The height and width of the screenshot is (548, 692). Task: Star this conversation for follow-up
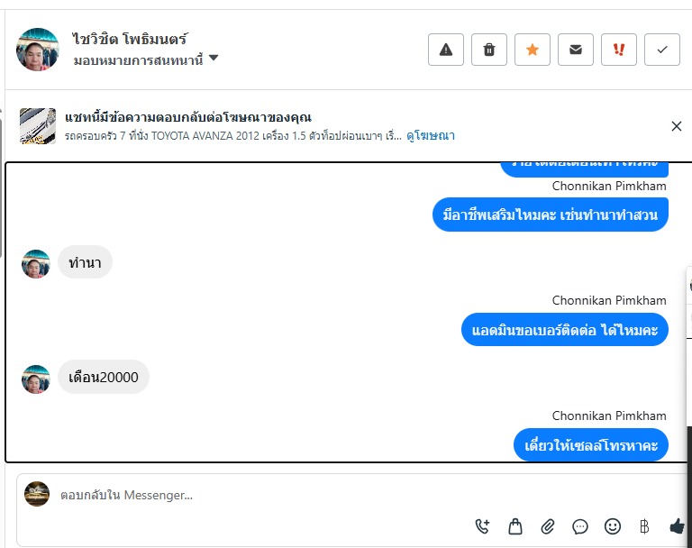coord(533,50)
